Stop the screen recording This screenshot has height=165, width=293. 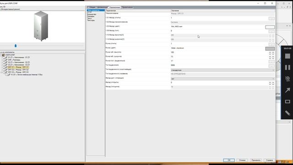[288, 56]
